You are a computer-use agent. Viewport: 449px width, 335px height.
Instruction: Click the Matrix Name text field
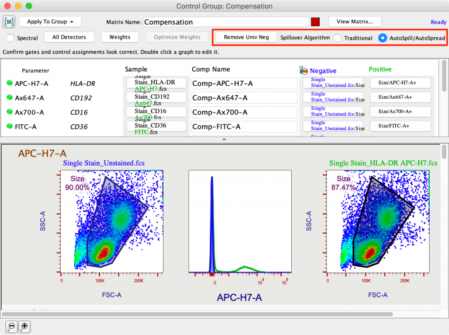(x=224, y=22)
